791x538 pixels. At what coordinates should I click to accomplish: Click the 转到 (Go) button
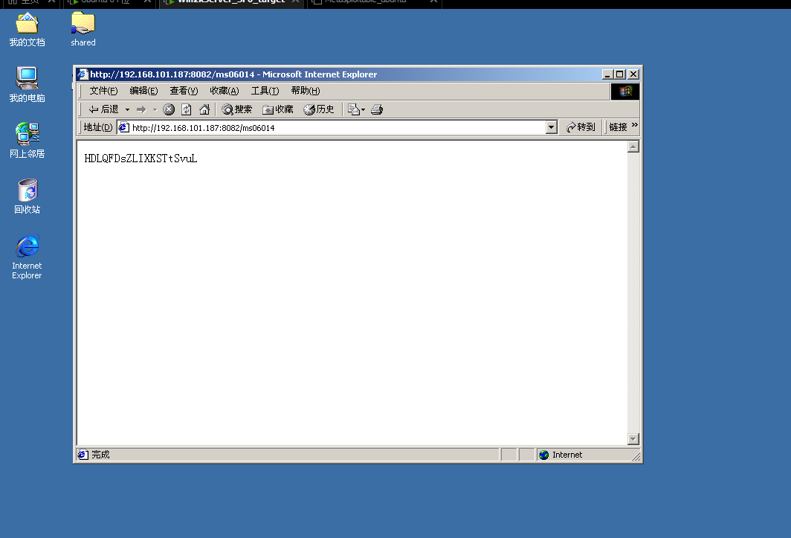tap(581, 127)
